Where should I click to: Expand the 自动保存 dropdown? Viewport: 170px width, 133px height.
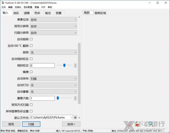(x=54, y=79)
